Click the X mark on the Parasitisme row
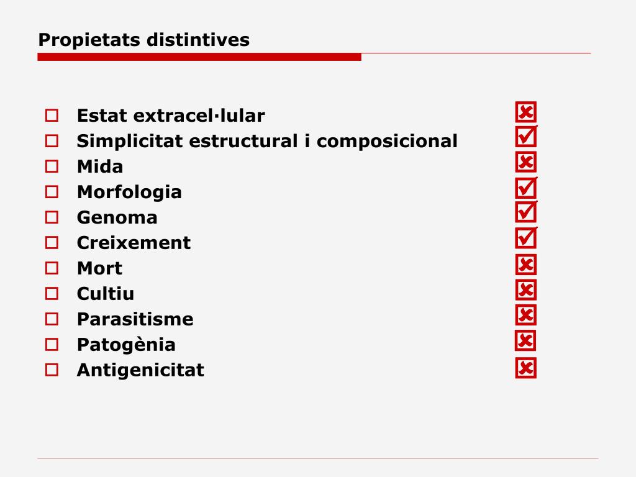636x477 pixels. pos(525,315)
